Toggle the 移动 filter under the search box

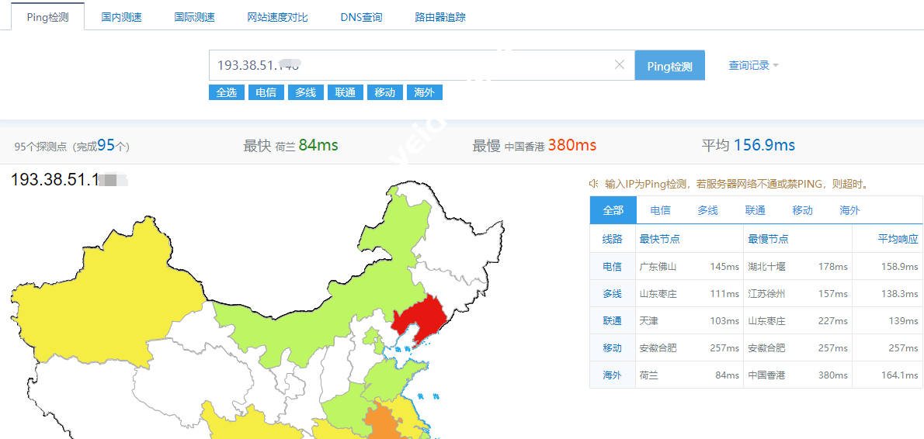[385, 92]
